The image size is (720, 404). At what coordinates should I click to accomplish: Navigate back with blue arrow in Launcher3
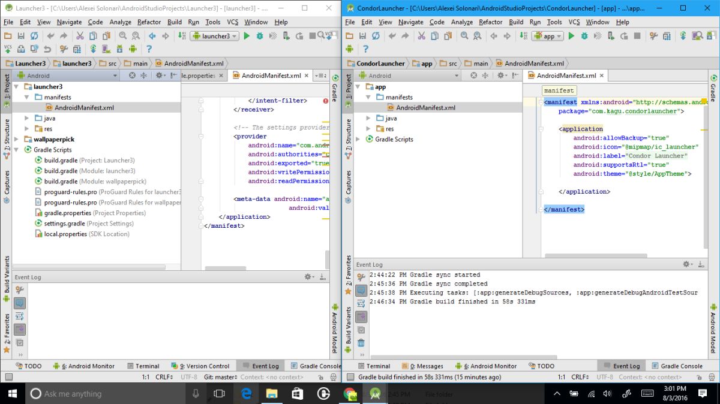click(x=152, y=36)
